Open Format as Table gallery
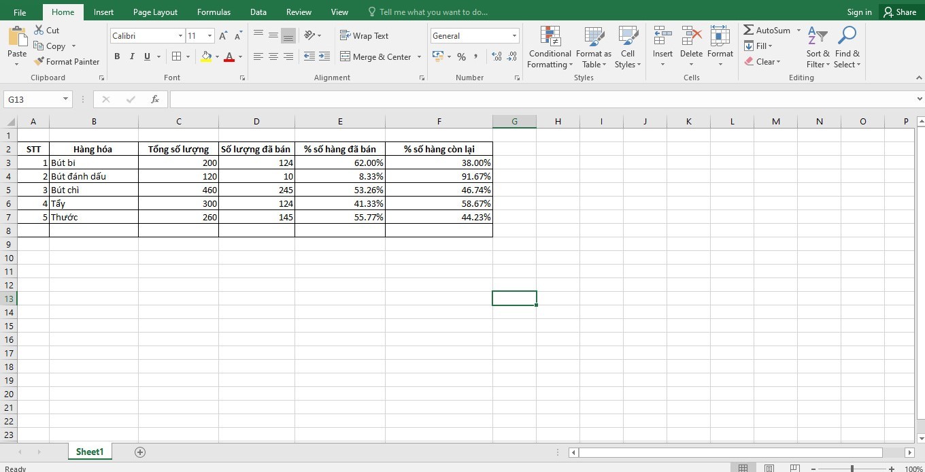This screenshot has width=925, height=472. pos(593,36)
